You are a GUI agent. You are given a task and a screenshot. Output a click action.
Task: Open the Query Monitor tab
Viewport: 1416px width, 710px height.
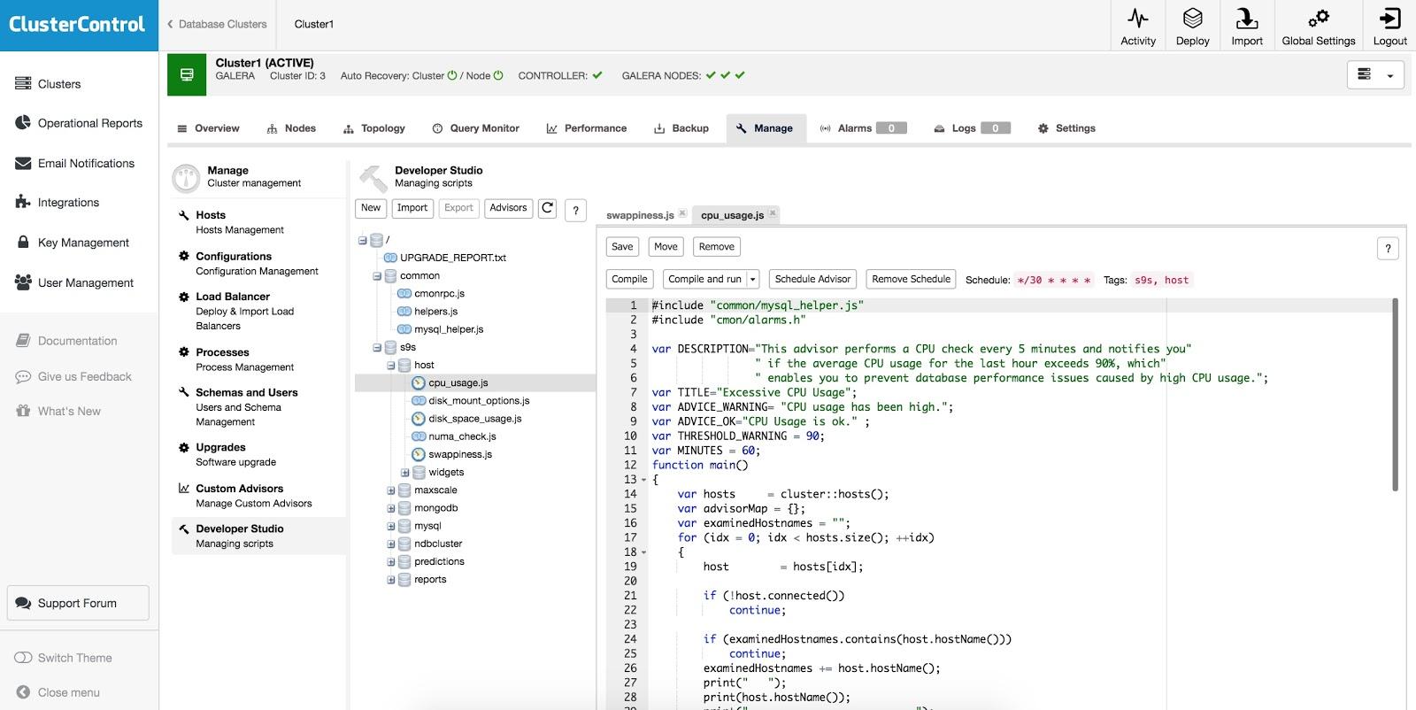(x=476, y=128)
